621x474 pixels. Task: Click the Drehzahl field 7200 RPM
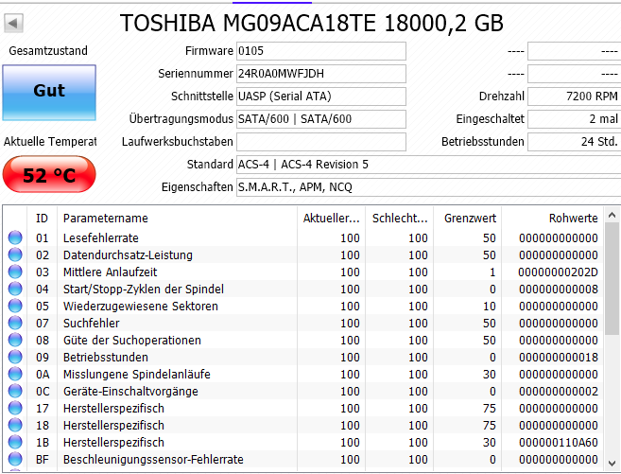point(575,97)
